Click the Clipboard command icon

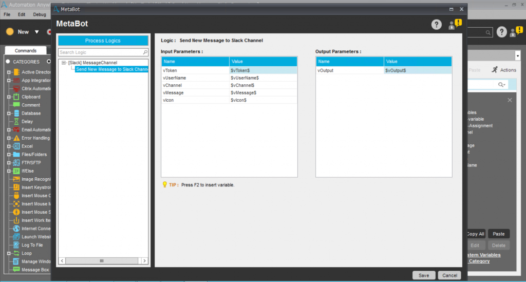(16, 97)
